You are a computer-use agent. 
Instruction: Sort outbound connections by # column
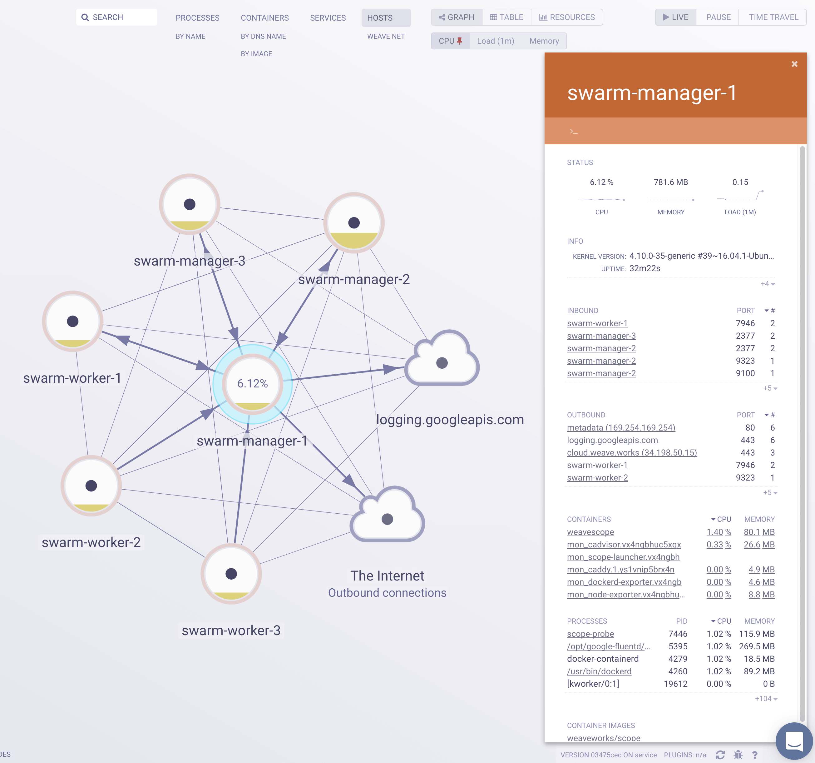tap(769, 415)
